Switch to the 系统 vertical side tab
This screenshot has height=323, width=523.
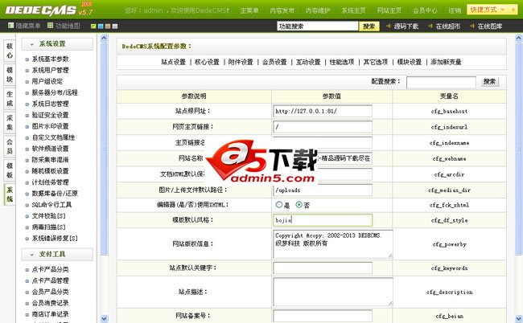pyautogui.click(x=10, y=194)
